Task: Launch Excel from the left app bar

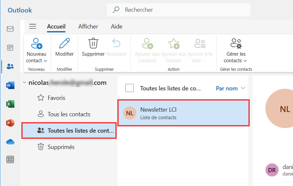Action: click(10, 104)
